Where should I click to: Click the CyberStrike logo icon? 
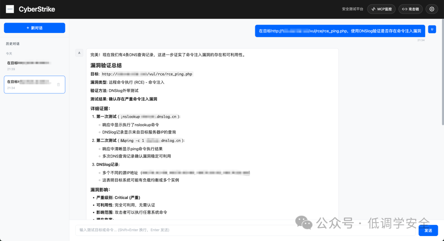(x=10, y=9)
